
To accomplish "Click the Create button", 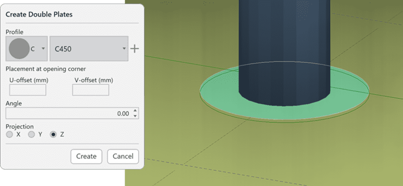I will 86,156.
